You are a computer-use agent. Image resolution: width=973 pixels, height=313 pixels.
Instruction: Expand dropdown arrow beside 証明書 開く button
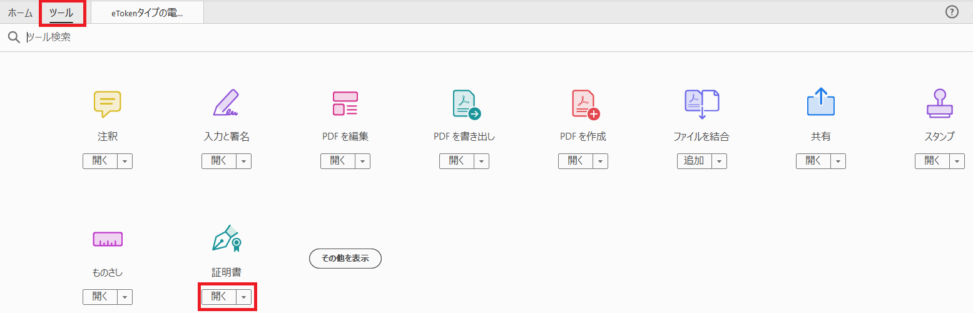tap(243, 297)
